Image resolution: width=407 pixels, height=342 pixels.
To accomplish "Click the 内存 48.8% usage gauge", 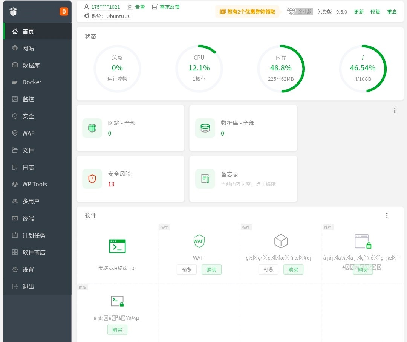I will click(x=281, y=68).
